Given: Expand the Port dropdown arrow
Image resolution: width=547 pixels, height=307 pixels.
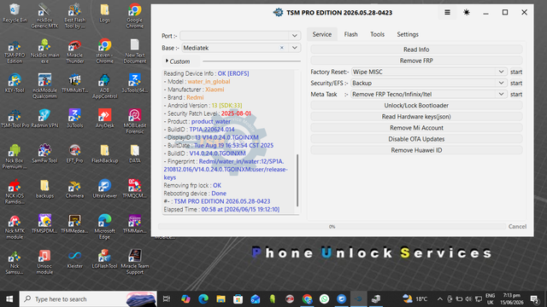Looking at the screenshot, I should pos(294,36).
